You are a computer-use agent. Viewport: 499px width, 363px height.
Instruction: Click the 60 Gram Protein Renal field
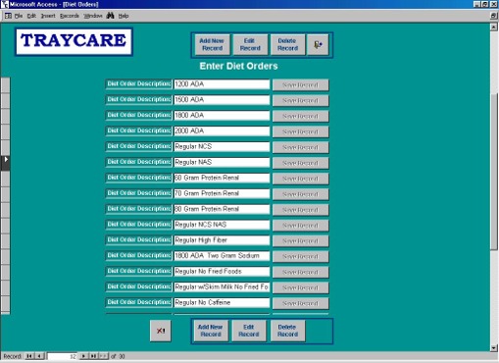pos(222,178)
